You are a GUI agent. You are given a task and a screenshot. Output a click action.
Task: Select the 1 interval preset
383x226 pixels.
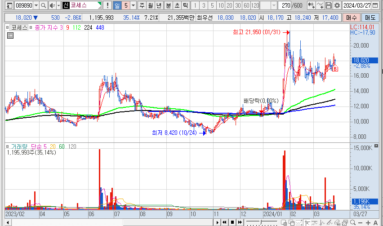[195, 5]
